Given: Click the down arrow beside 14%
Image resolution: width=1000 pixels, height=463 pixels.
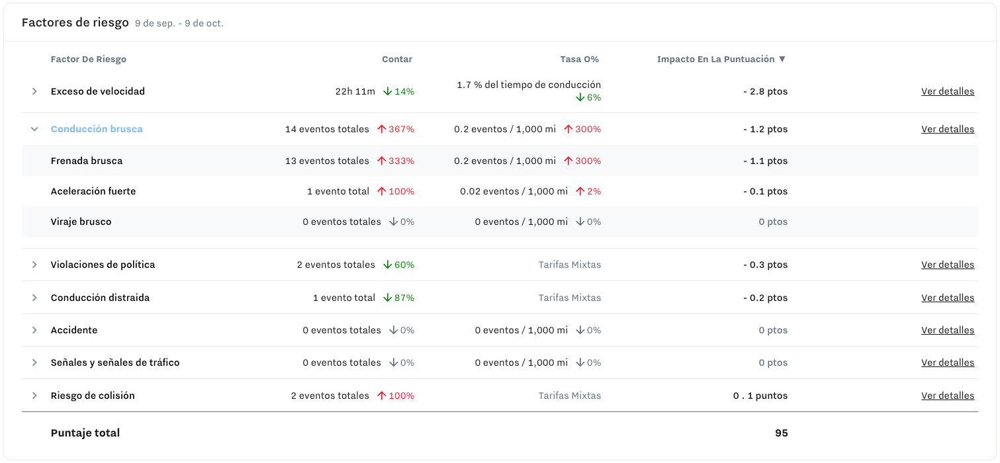Looking at the screenshot, I should [387, 91].
